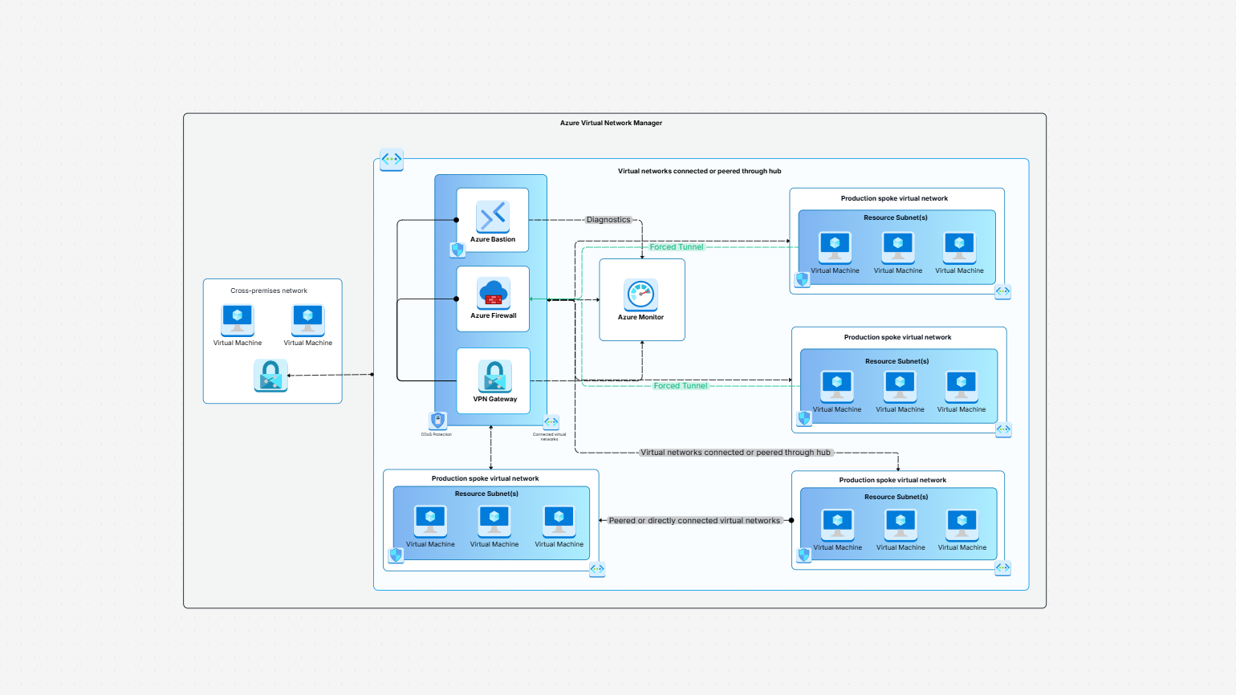Select the Azure Monitor gauge icon

point(641,295)
